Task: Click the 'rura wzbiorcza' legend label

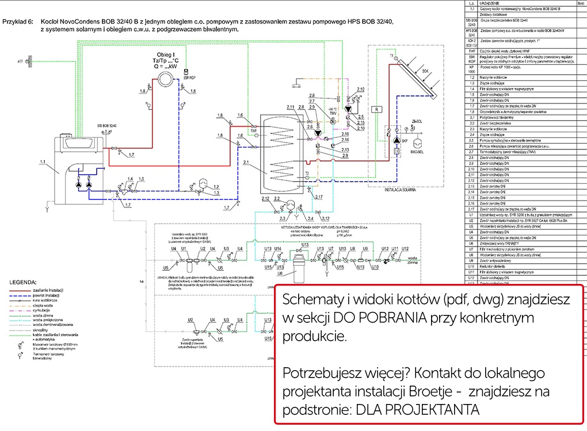Action: (x=45, y=300)
